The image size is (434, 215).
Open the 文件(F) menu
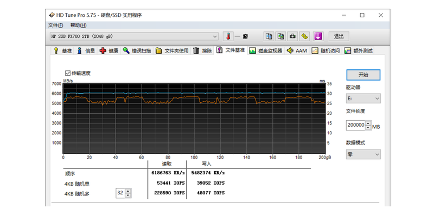(56, 25)
